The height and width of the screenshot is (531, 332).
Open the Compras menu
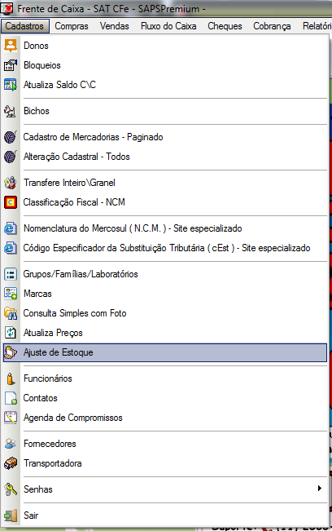click(72, 26)
